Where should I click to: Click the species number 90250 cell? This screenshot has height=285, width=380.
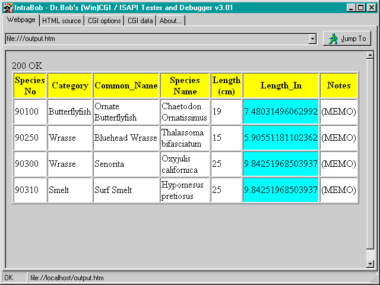pos(30,138)
